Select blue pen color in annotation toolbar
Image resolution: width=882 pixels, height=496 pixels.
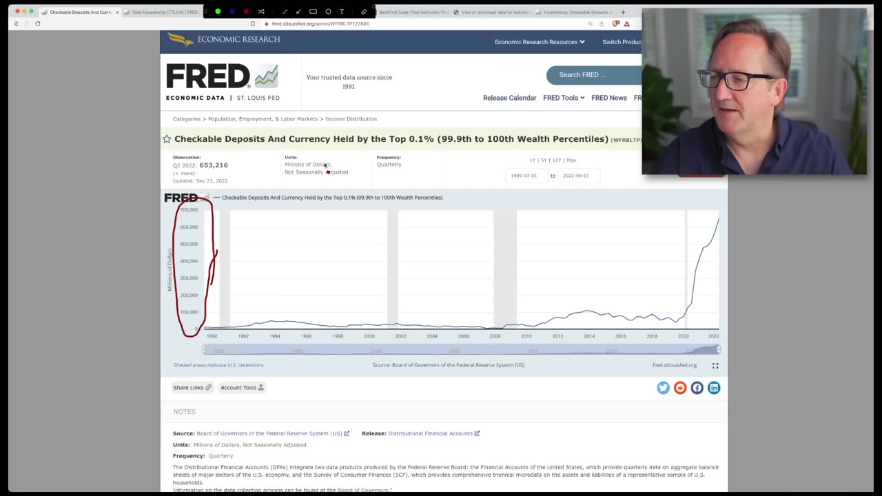tap(232, 12)
